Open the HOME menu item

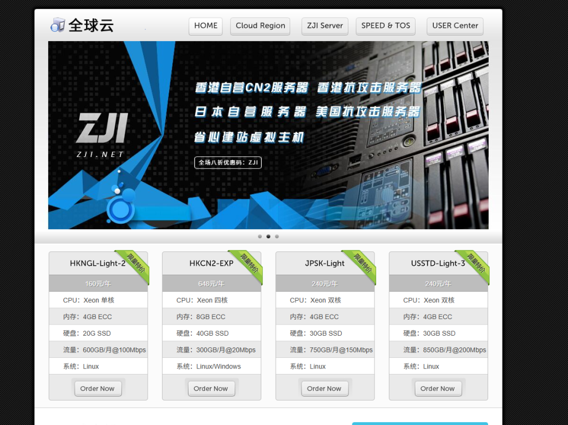[205, 26]
